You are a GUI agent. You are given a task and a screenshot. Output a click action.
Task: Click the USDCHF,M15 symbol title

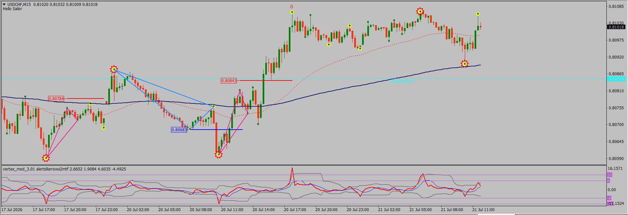[x=19, y=5]
